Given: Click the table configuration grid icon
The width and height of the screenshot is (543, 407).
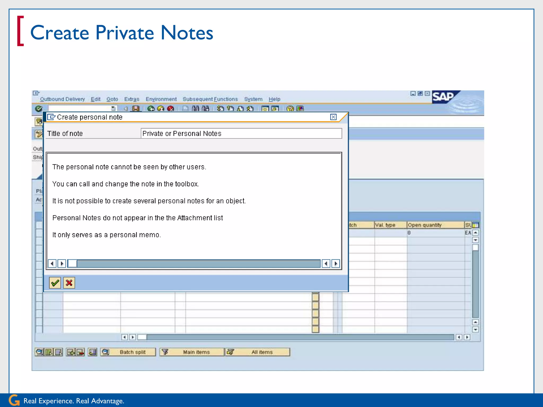Looking at the screenshot, I should [475, 225].
